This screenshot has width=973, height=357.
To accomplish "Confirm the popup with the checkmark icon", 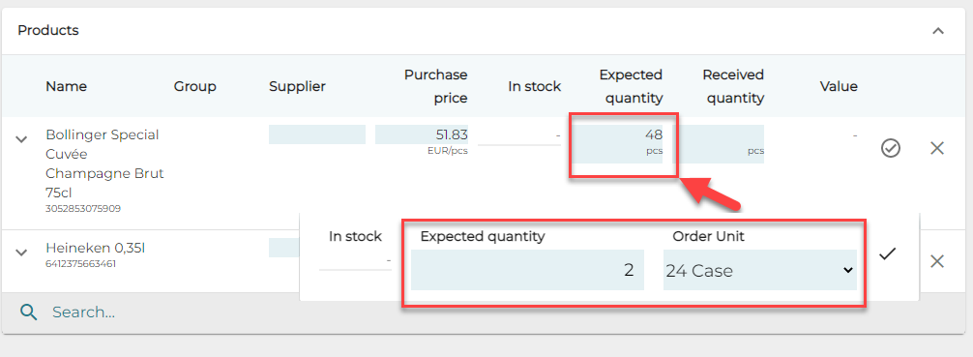I will tap(888, 253).
